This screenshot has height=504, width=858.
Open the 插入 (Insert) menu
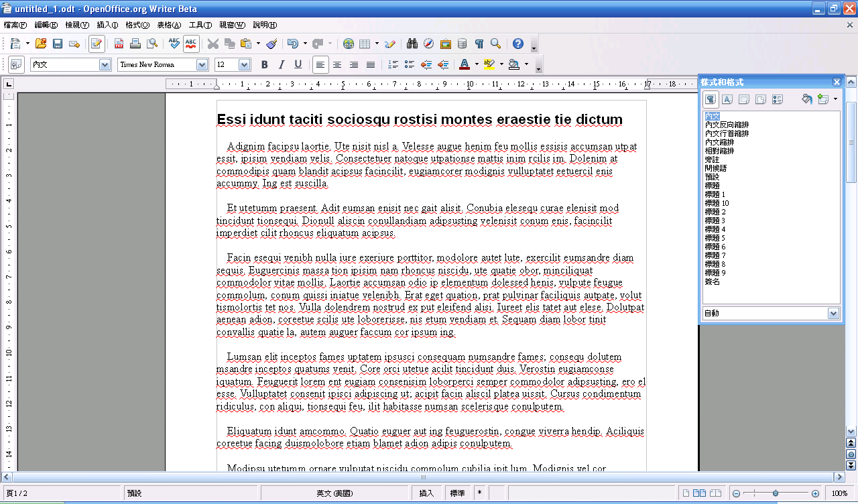tap(107, 25)
